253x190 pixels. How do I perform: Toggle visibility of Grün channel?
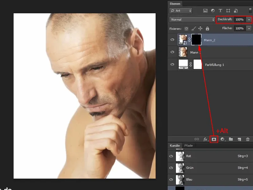coord(171,168)
